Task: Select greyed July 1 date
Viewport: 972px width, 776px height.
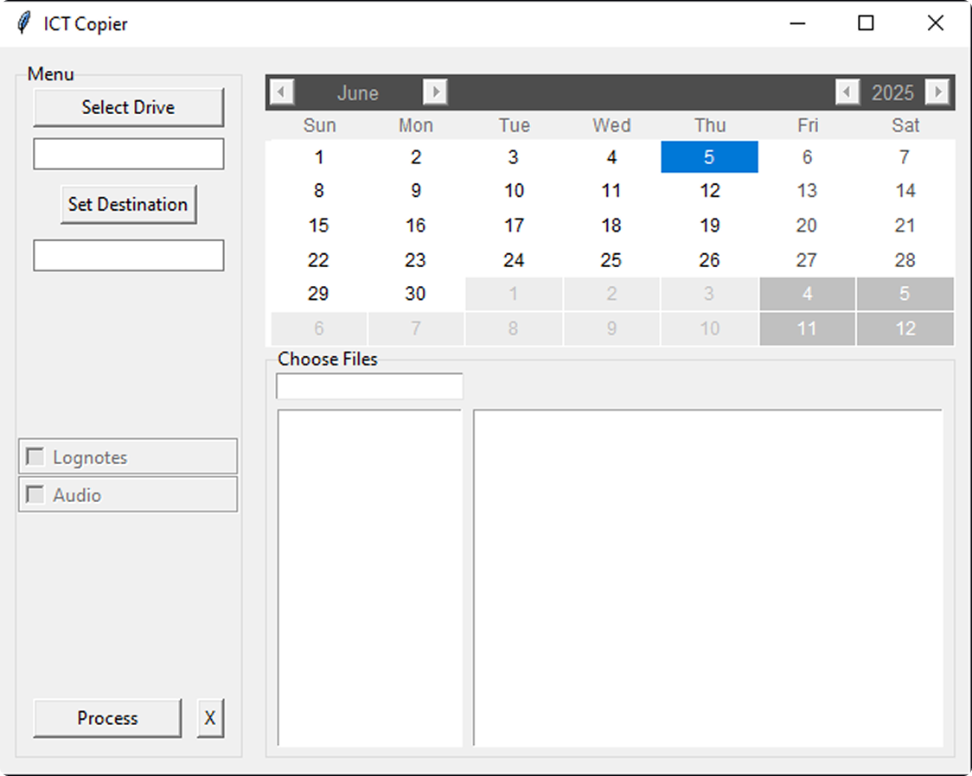Action: pyautogui.click(x=514, y=294)
